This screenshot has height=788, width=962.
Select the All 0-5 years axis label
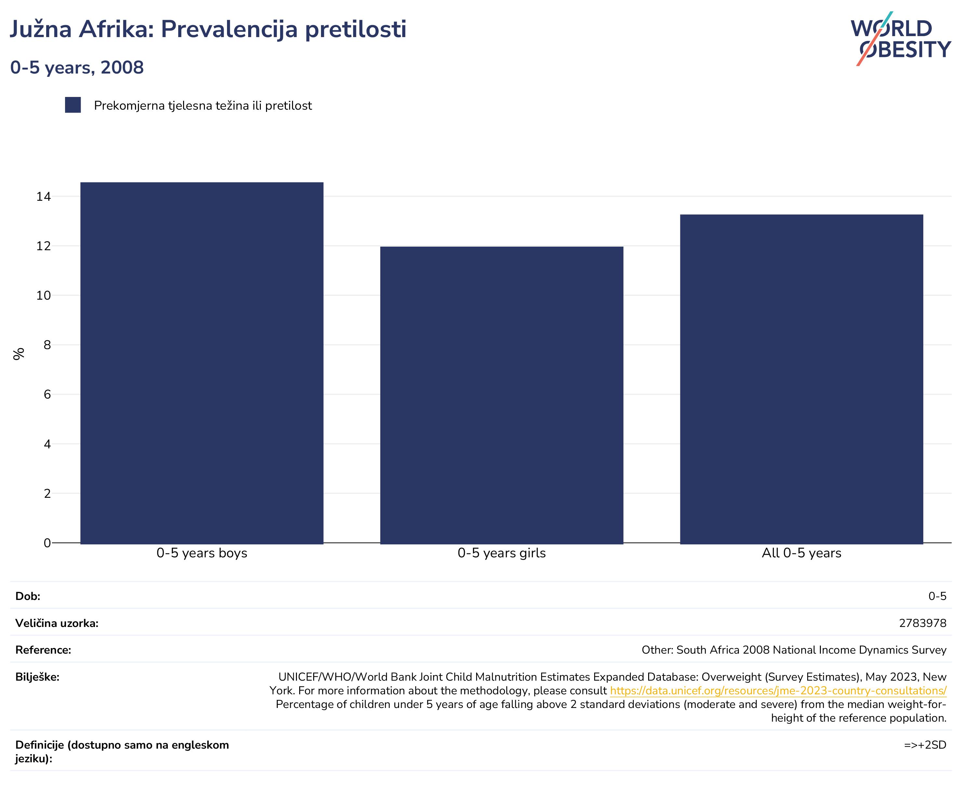[801, 553]
